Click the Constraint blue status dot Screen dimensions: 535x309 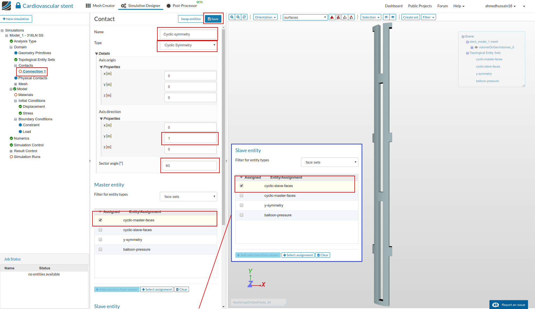(x=20, y=125)
